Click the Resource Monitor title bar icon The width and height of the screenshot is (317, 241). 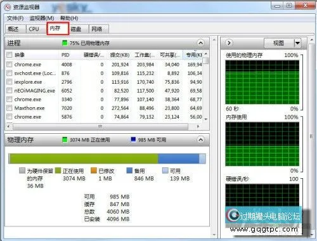tap(8, 7)
